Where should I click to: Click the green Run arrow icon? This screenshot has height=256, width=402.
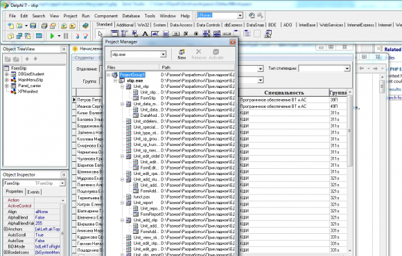click(52, 36)
